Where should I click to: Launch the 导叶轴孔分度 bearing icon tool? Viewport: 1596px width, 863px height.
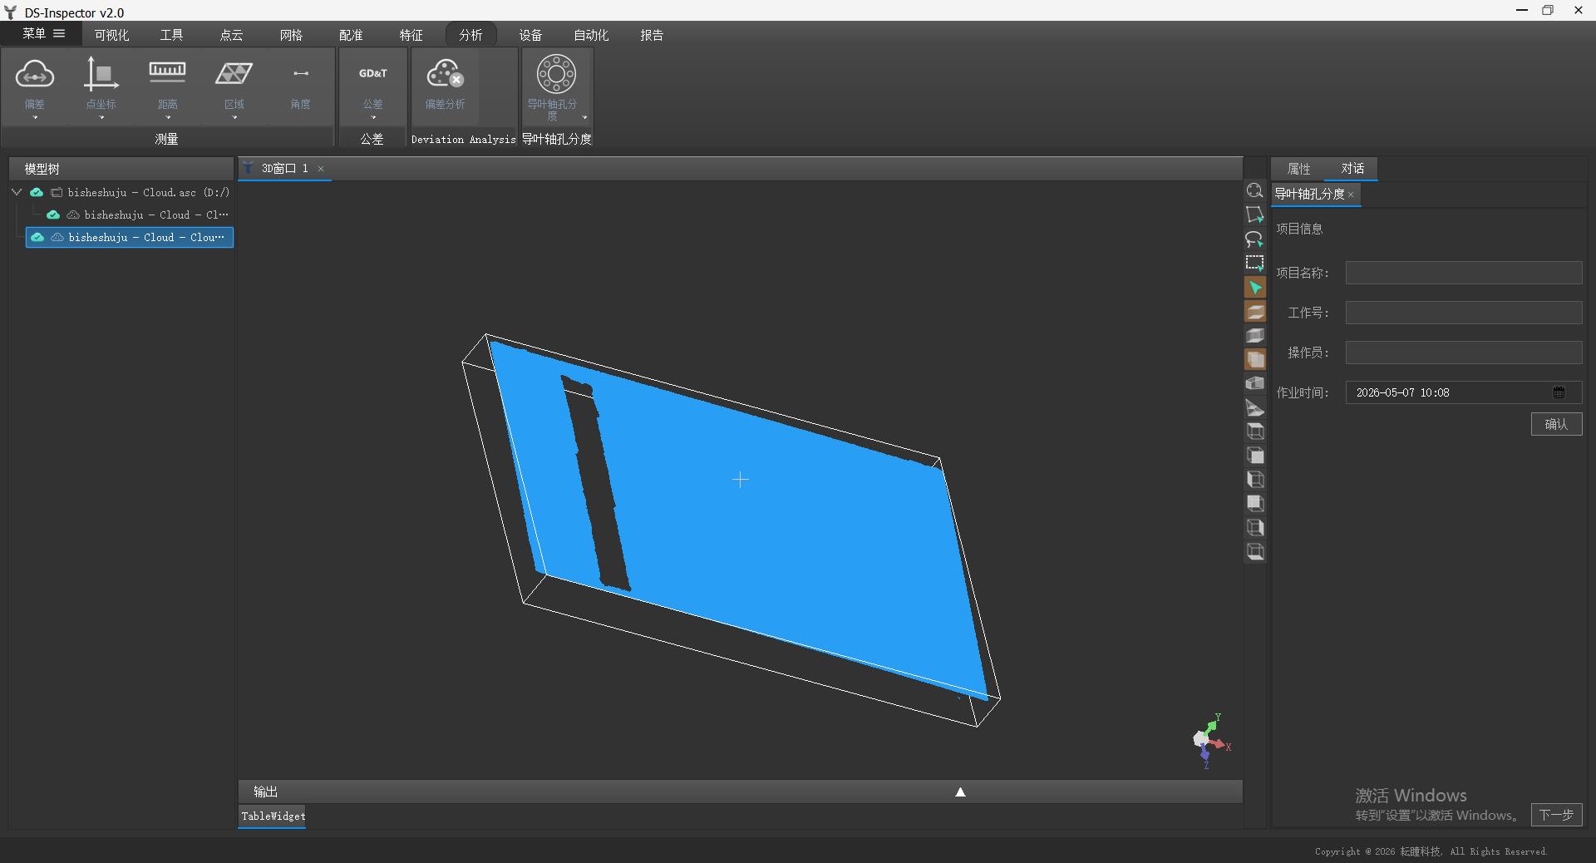point(555,74)
